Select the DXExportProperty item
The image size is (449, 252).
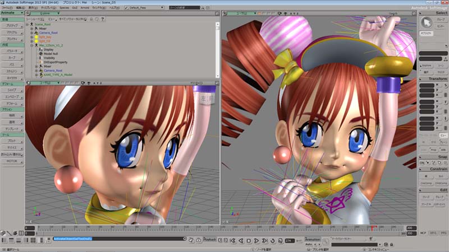[x=56, y=62]
